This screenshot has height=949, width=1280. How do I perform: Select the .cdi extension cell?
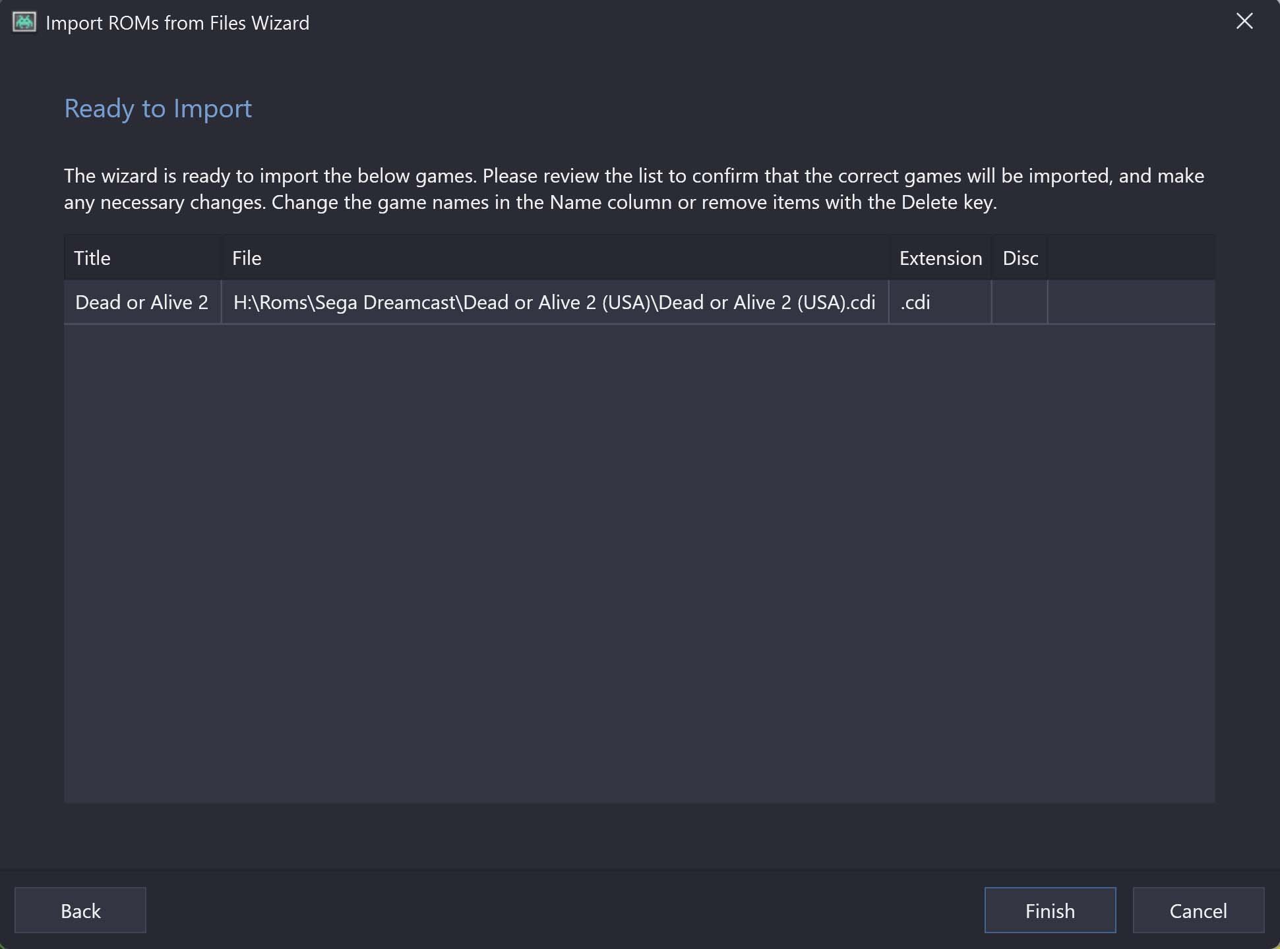(x=940, y=302)
